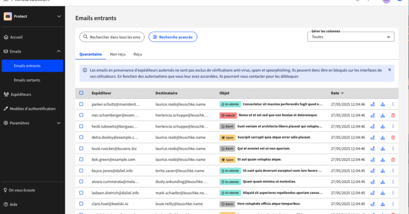Click sender clara.huel@koelski.io
The height and width of the screenshot is (214, 409).
pyautogui.click(x=110, y=204)
